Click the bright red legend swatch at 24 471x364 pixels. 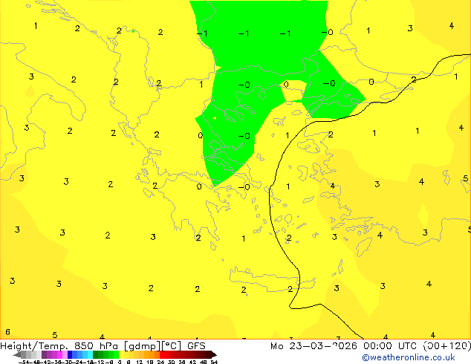[162, 354]
